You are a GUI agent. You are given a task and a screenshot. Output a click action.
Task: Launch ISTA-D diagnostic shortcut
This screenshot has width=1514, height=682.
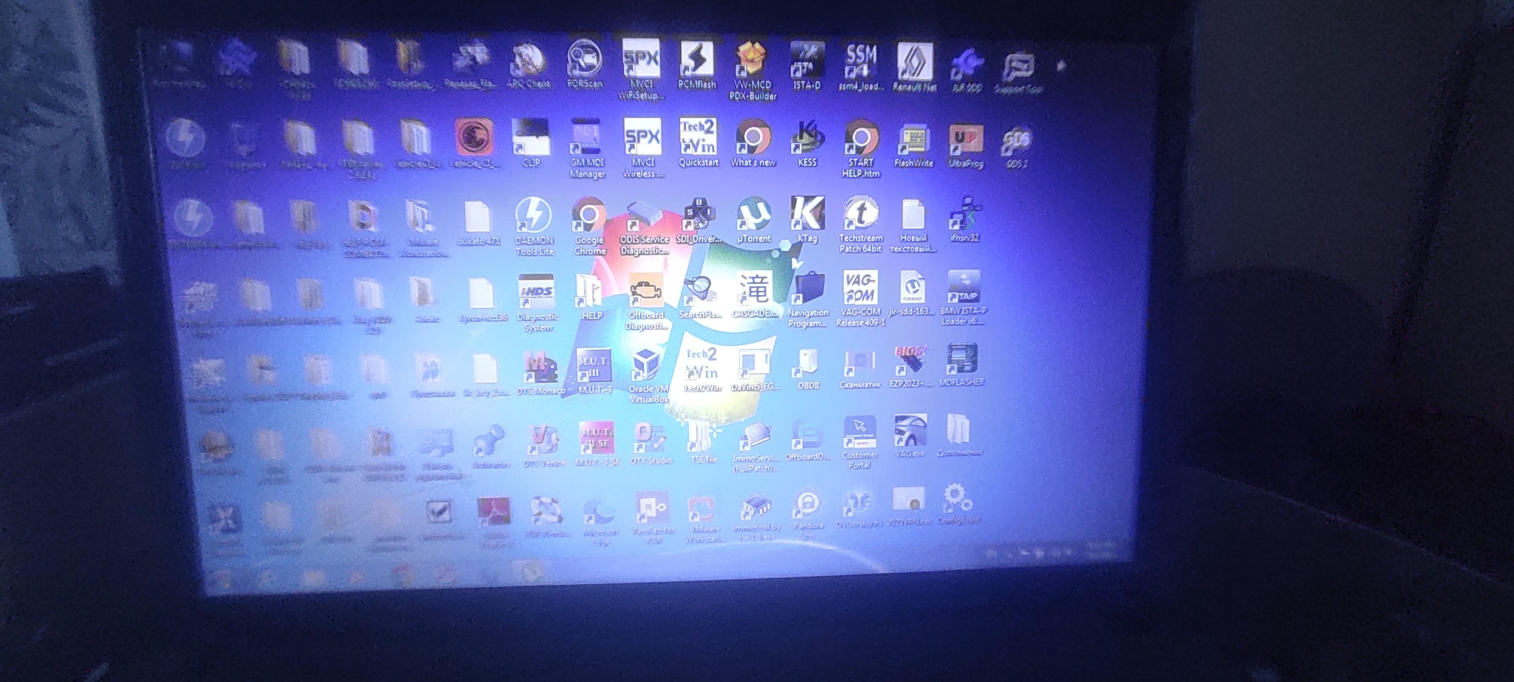click(807, 60)
